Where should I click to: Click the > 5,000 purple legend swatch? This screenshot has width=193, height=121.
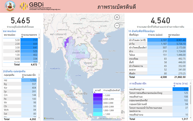pos(98,95)
